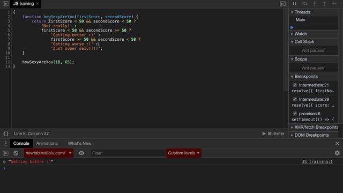
Task: Click the resolve({ score: … breakpoint code
Action: coord(313,105)
